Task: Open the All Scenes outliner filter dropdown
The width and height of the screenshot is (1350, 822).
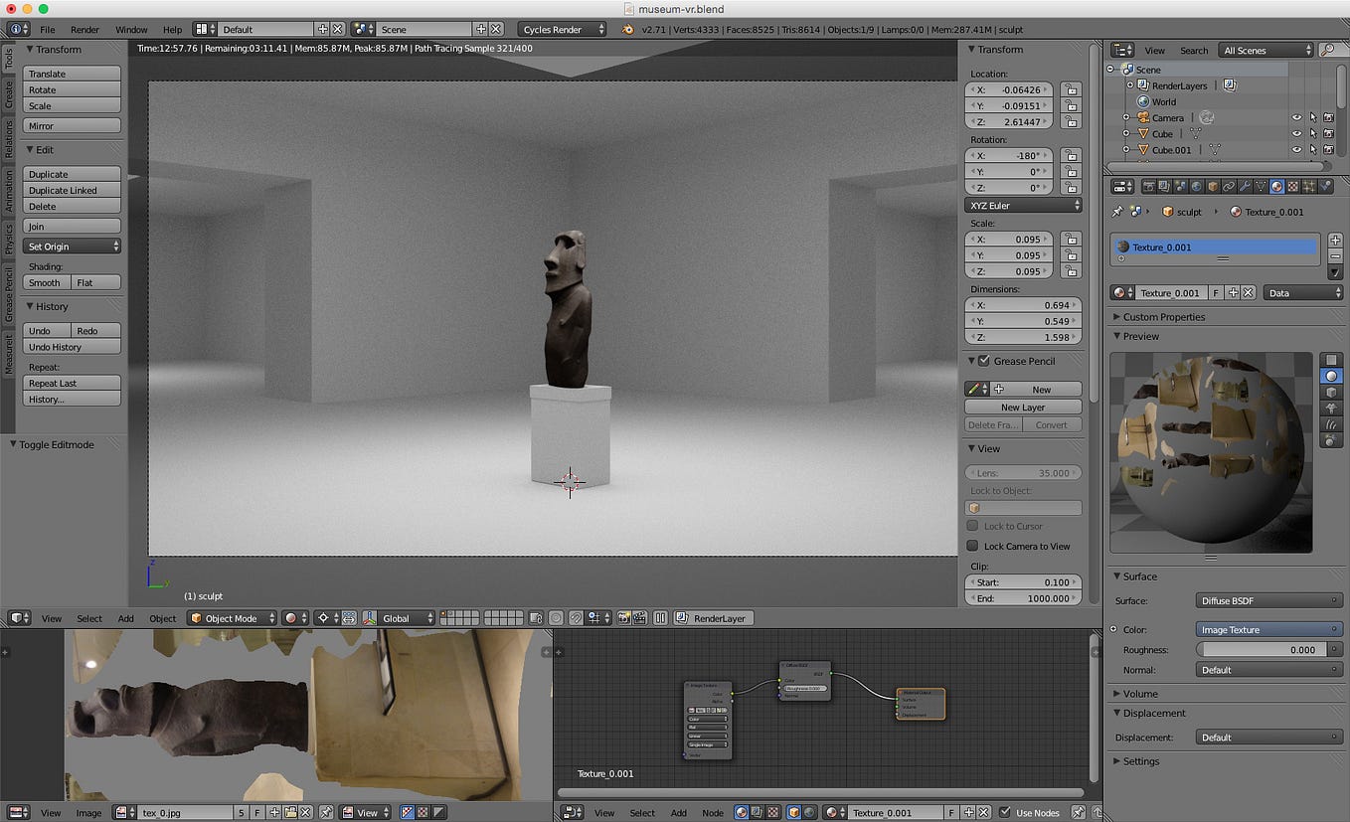Action: point(1266,50)
